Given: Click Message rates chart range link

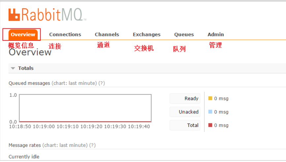Looking at the screenshot, I should coord(65,145).
